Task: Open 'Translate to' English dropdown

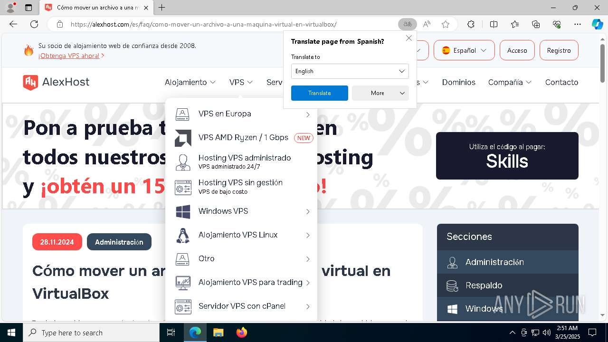Action: [x=350, y=71]
